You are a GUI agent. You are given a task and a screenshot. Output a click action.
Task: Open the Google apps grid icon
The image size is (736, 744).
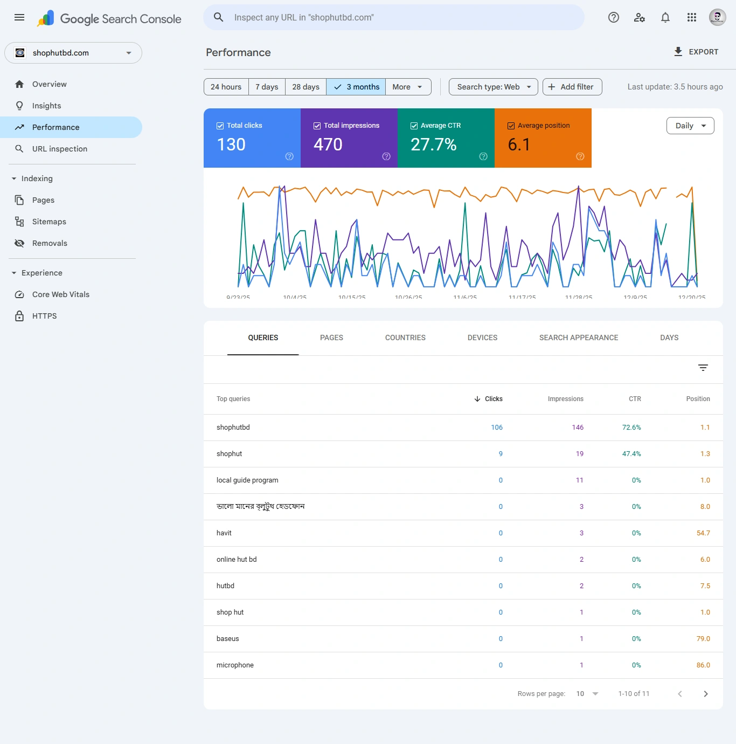691,17
